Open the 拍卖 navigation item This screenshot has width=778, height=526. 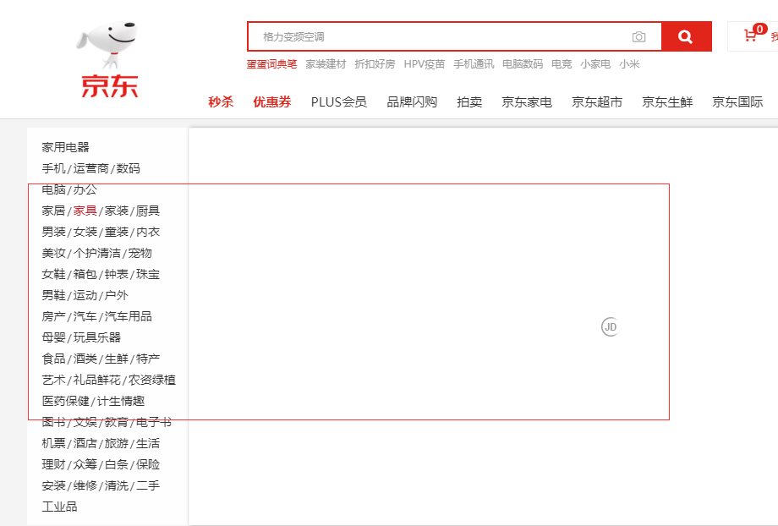[x=469, y=101]
